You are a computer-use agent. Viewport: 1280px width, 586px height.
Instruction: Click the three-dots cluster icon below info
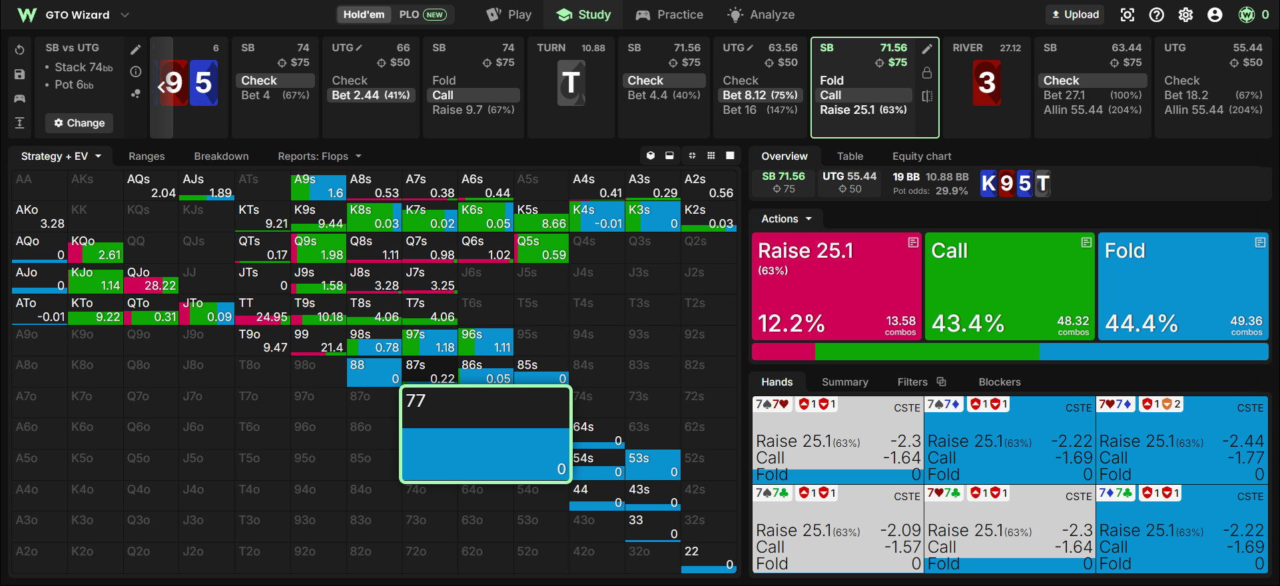[136, 93]
